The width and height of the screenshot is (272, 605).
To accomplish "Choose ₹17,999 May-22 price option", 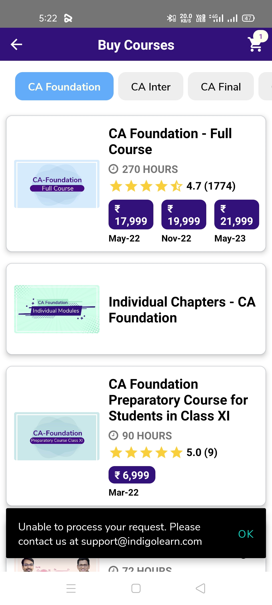I will click(x=131, y=215).
